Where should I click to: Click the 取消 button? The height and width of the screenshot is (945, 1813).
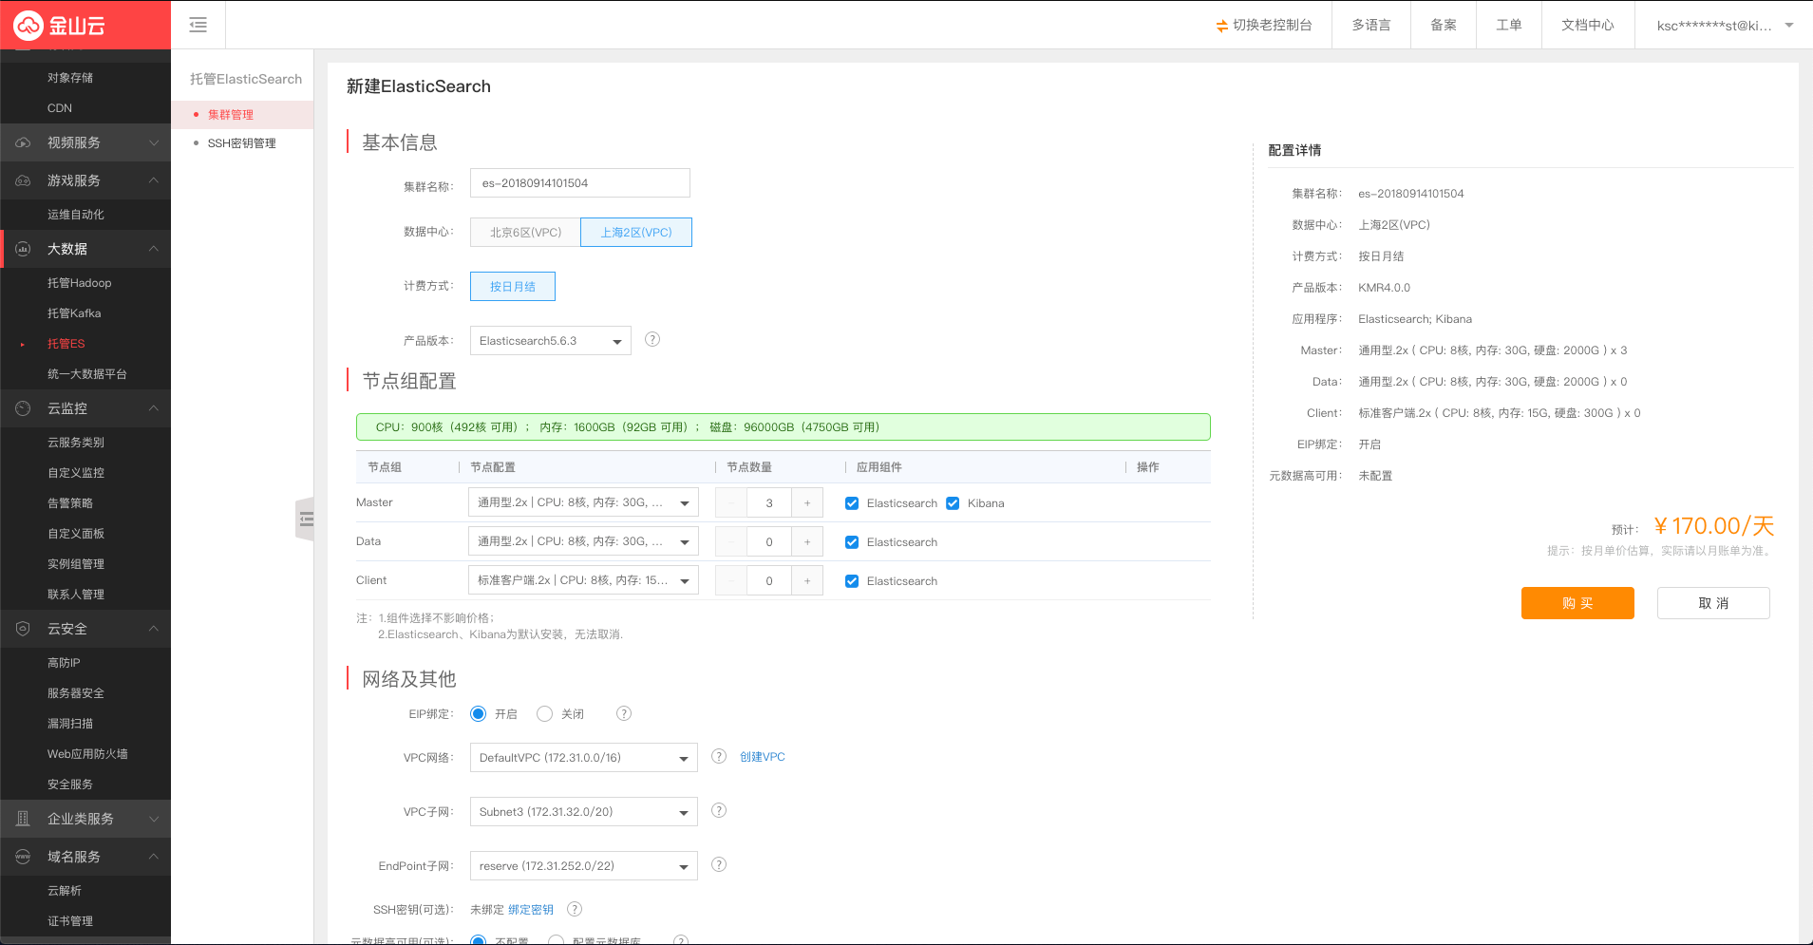tap(1713, 603)
